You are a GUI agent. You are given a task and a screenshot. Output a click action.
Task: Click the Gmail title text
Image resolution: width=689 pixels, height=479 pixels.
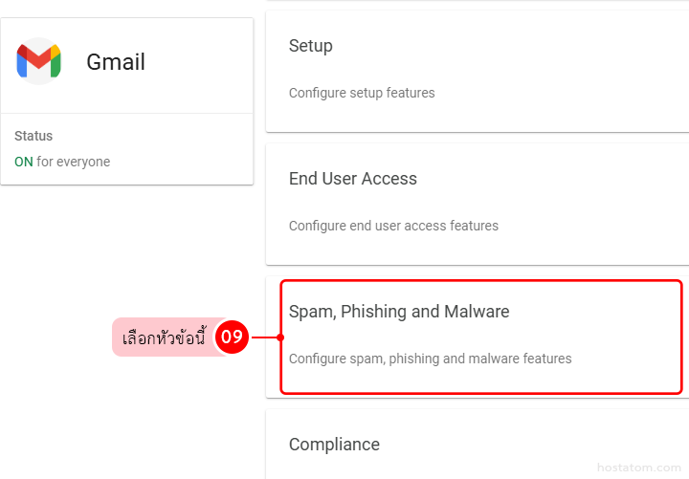[116, 62]
